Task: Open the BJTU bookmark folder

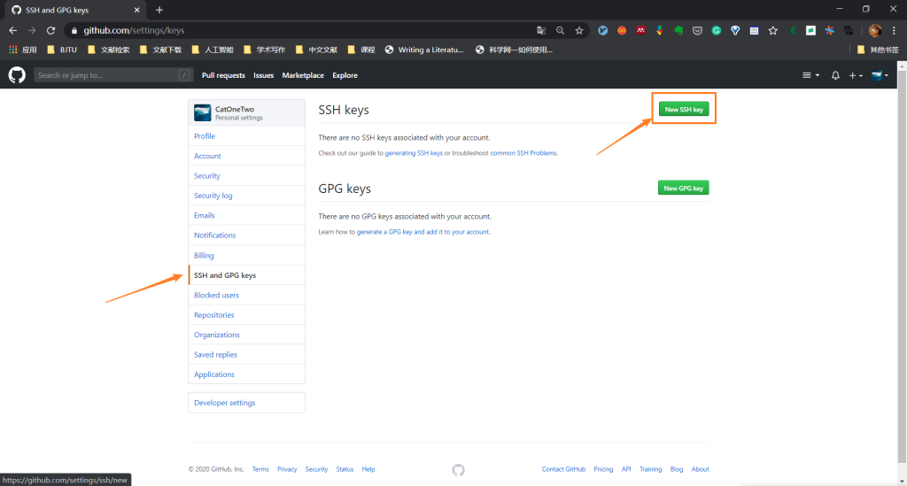Action: coord(61,50)
